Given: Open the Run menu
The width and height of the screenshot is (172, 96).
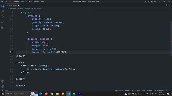Looking at the screenshot, I should (x=30, y=2).
